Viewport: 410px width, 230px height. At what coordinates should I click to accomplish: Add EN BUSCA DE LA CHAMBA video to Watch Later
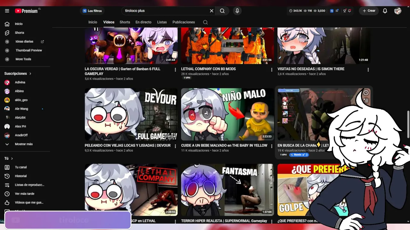[366, 93]
